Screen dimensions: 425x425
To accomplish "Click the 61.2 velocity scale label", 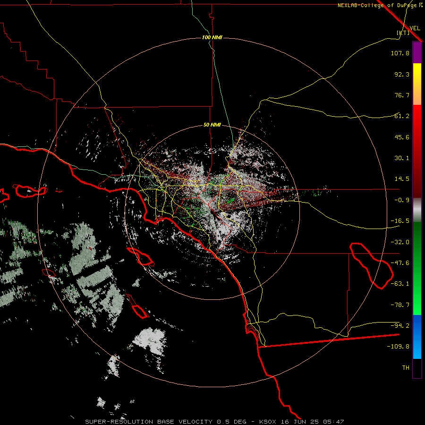I will pyautogui.click(x=402, y=116).
